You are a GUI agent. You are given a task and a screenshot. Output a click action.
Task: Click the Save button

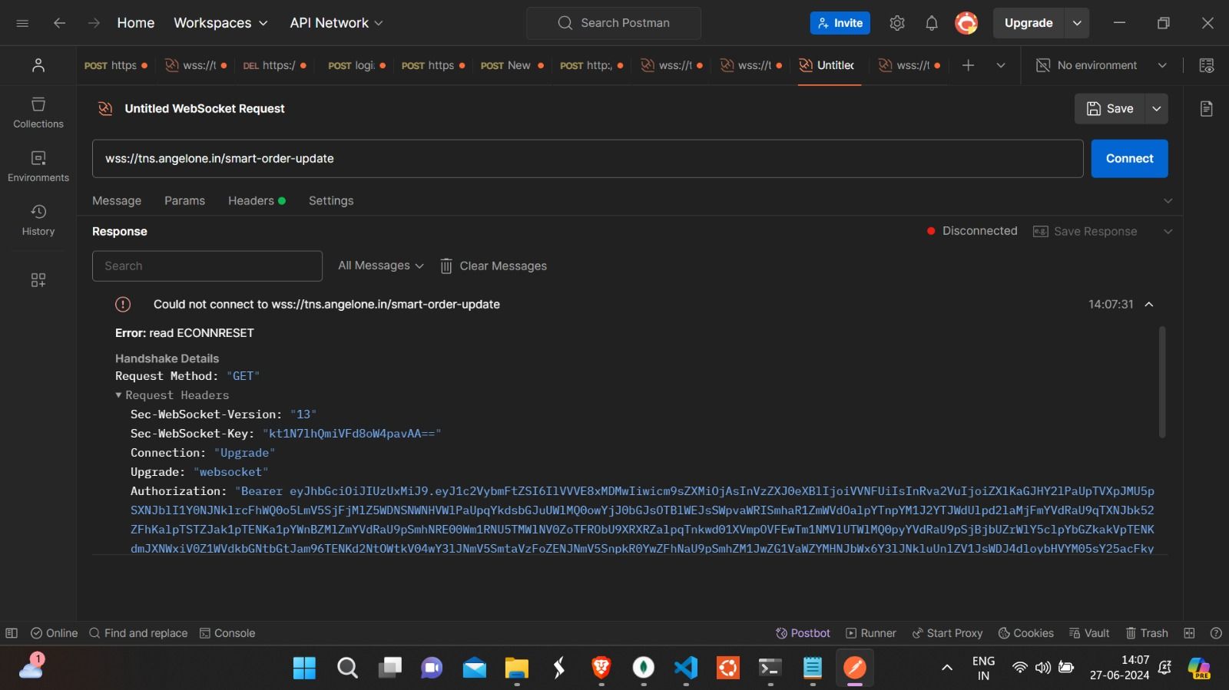click(x=1110, y=109)
